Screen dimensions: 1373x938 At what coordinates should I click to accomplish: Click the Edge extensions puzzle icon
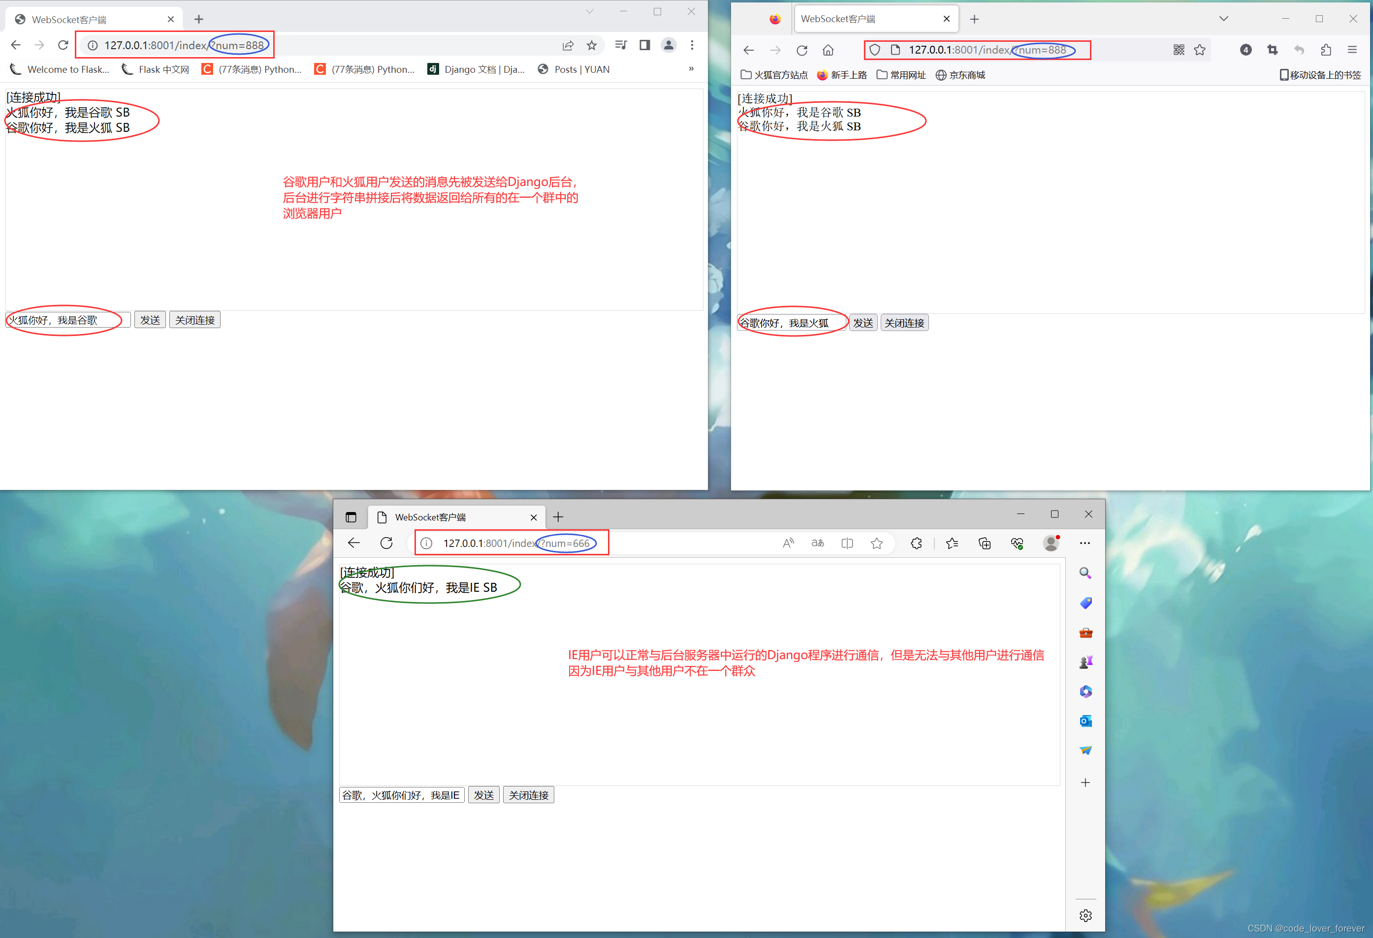point(916,542)
